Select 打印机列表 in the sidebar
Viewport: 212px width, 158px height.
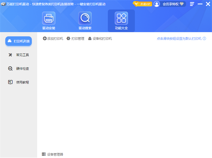[x=19, y=41]
